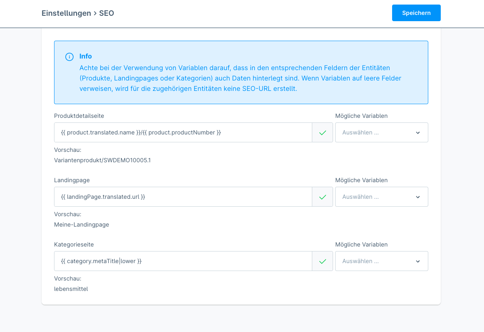Click the lebensmittel preview text
Viewport: 484px width, 332px height.
coord(71,289)
